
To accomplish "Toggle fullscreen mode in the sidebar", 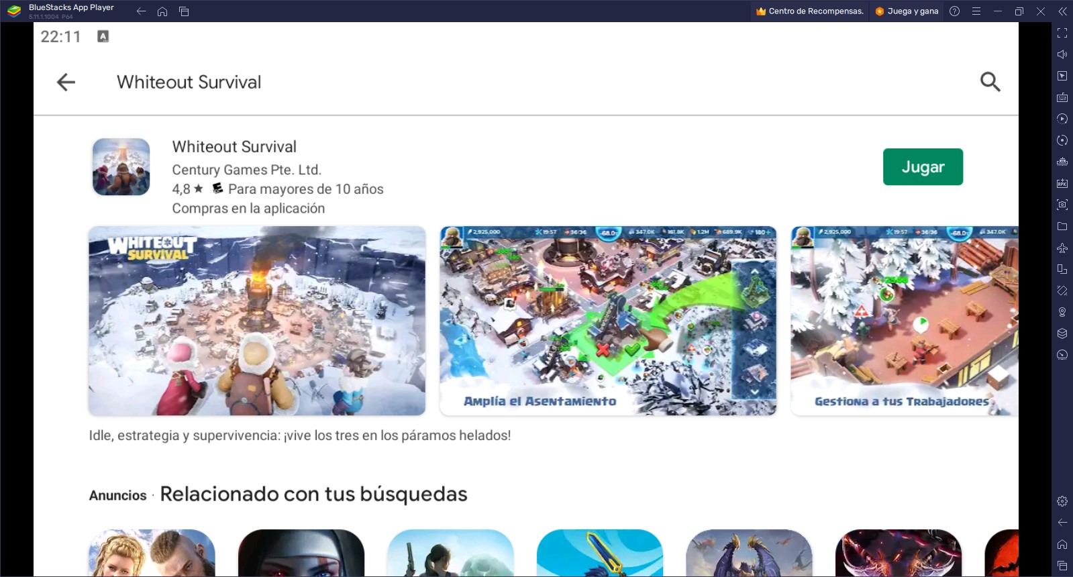I will point(1062,33).
